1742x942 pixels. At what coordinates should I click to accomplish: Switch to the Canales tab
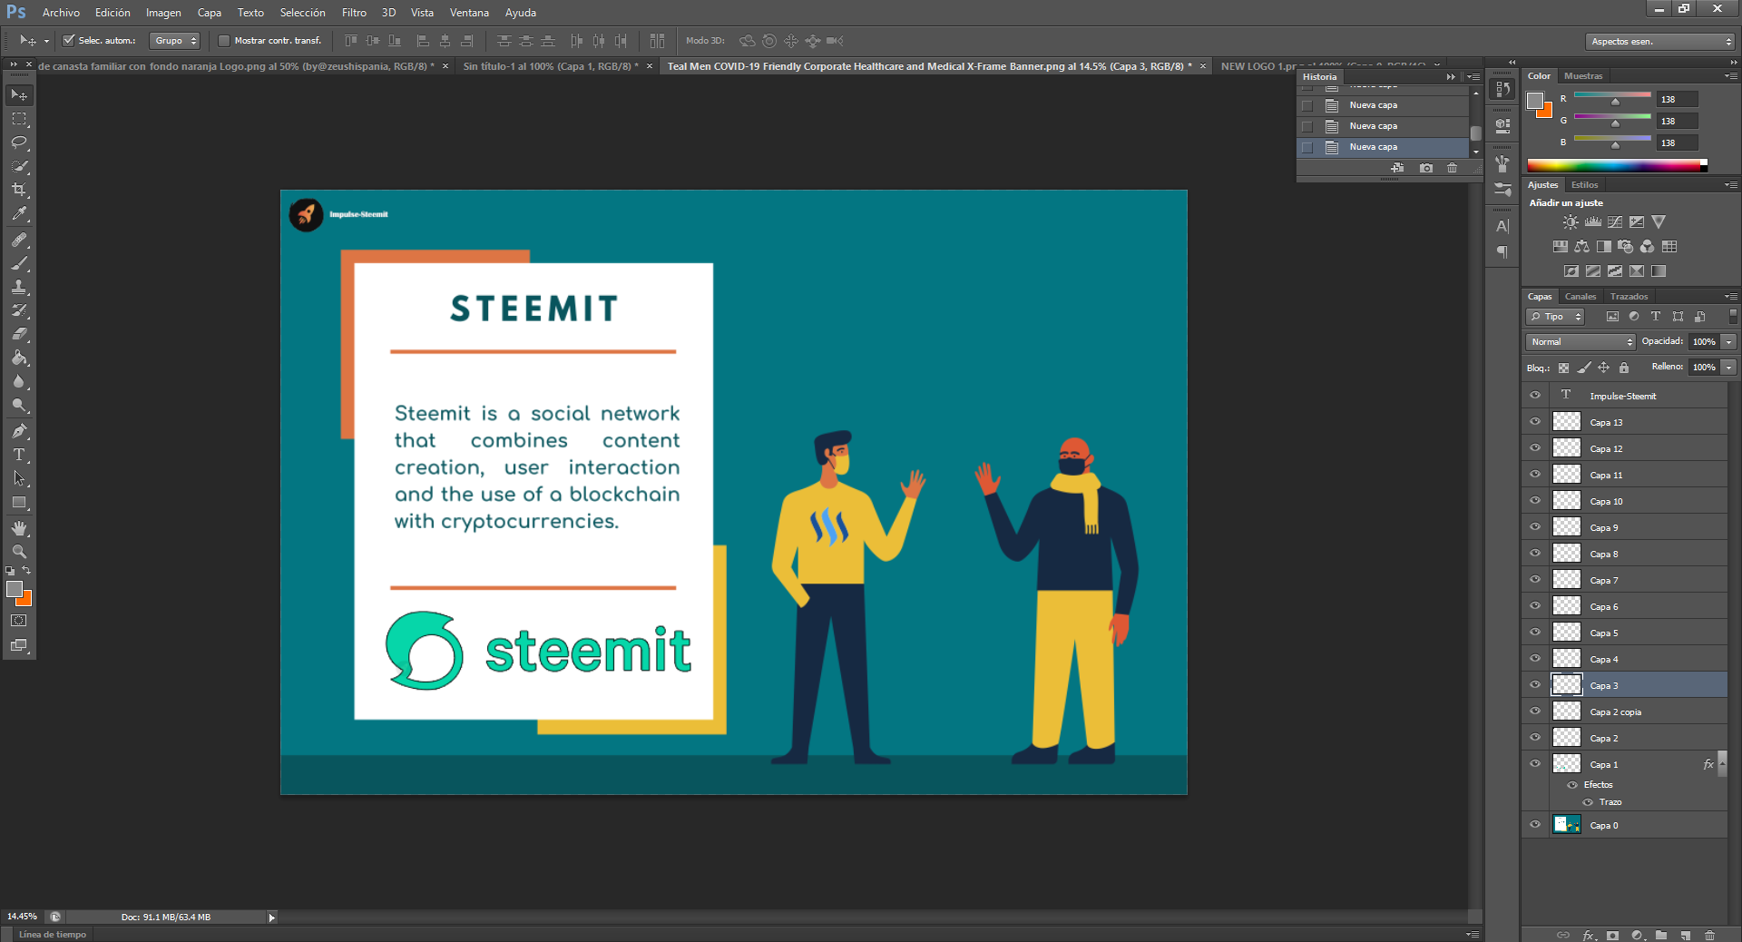pos(1580,297)
